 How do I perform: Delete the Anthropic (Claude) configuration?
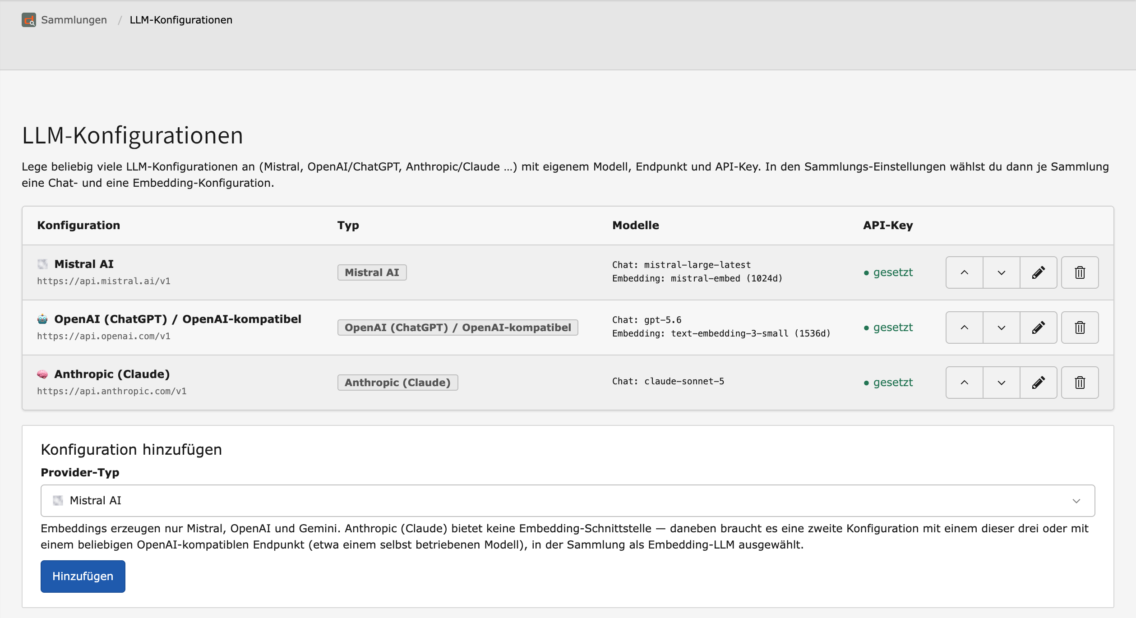pos(1080,383)
